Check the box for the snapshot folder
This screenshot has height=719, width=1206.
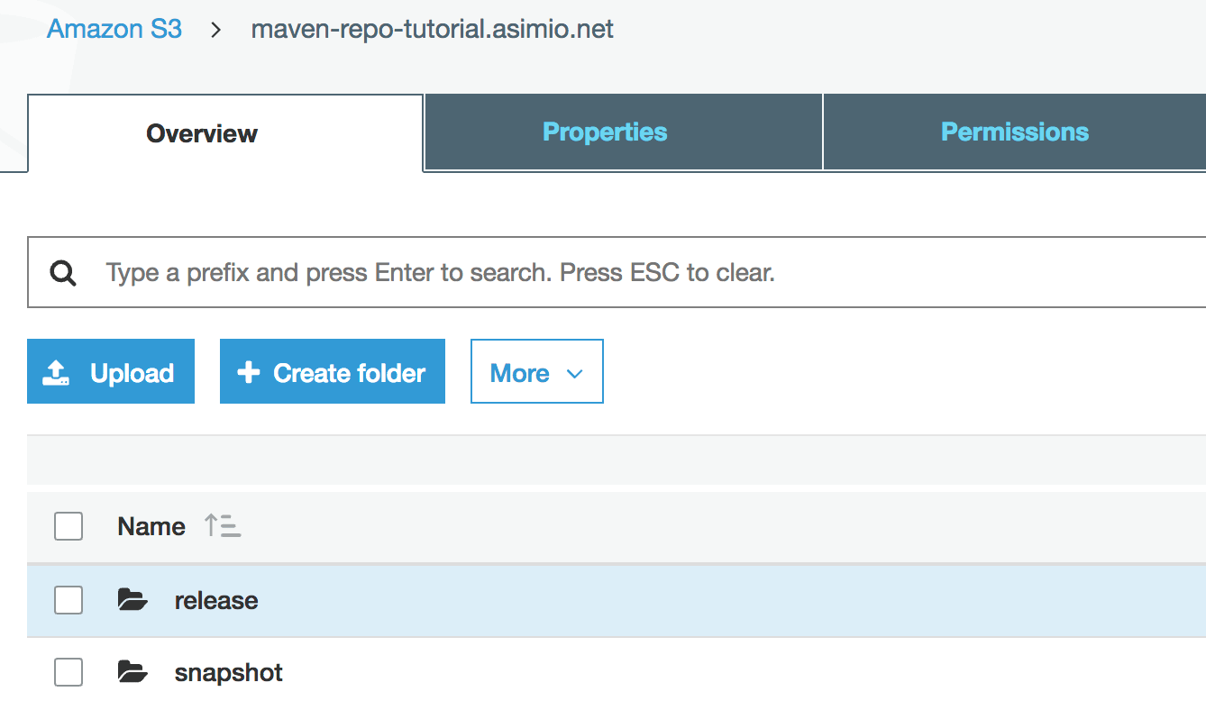[x=69, y=672]
